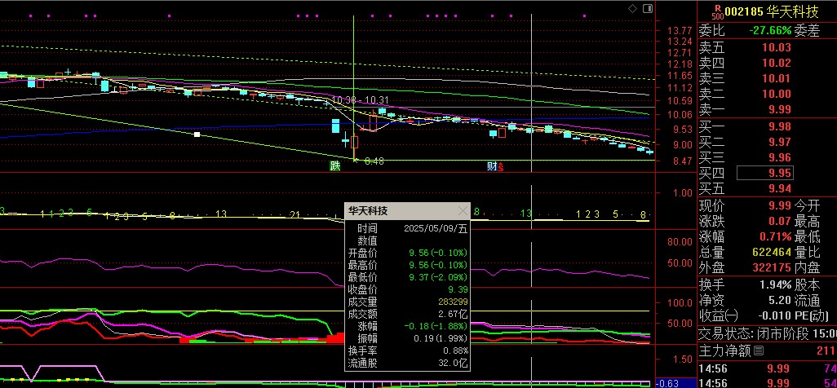The height and width of the screenshot is (388, 837).
Task: Click the popup date 2025/05/09/五
Action: (x=436, y=228)
